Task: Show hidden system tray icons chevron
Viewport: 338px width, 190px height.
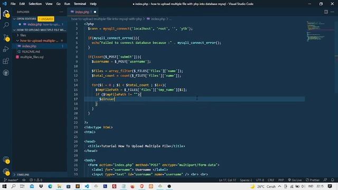Action: [x=279, y=186]
